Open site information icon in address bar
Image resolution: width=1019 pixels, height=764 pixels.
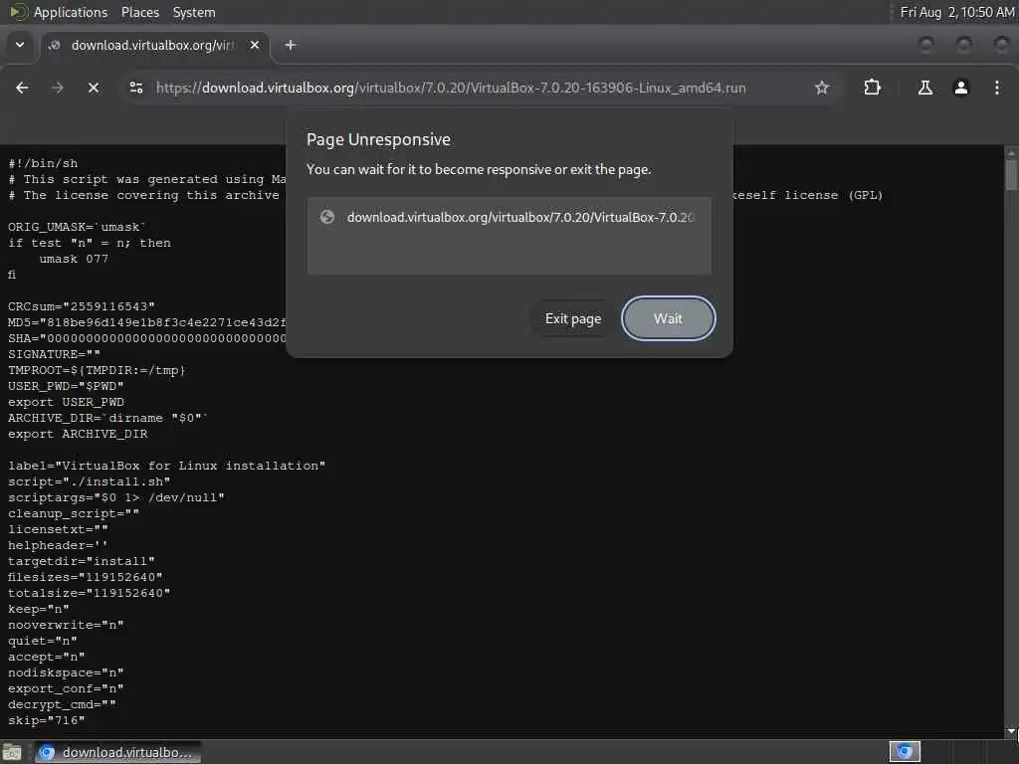click(x=135, y=88)
